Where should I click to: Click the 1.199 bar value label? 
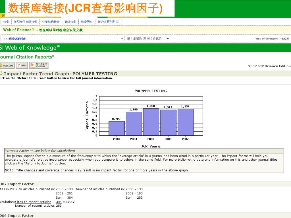[134, 110]
